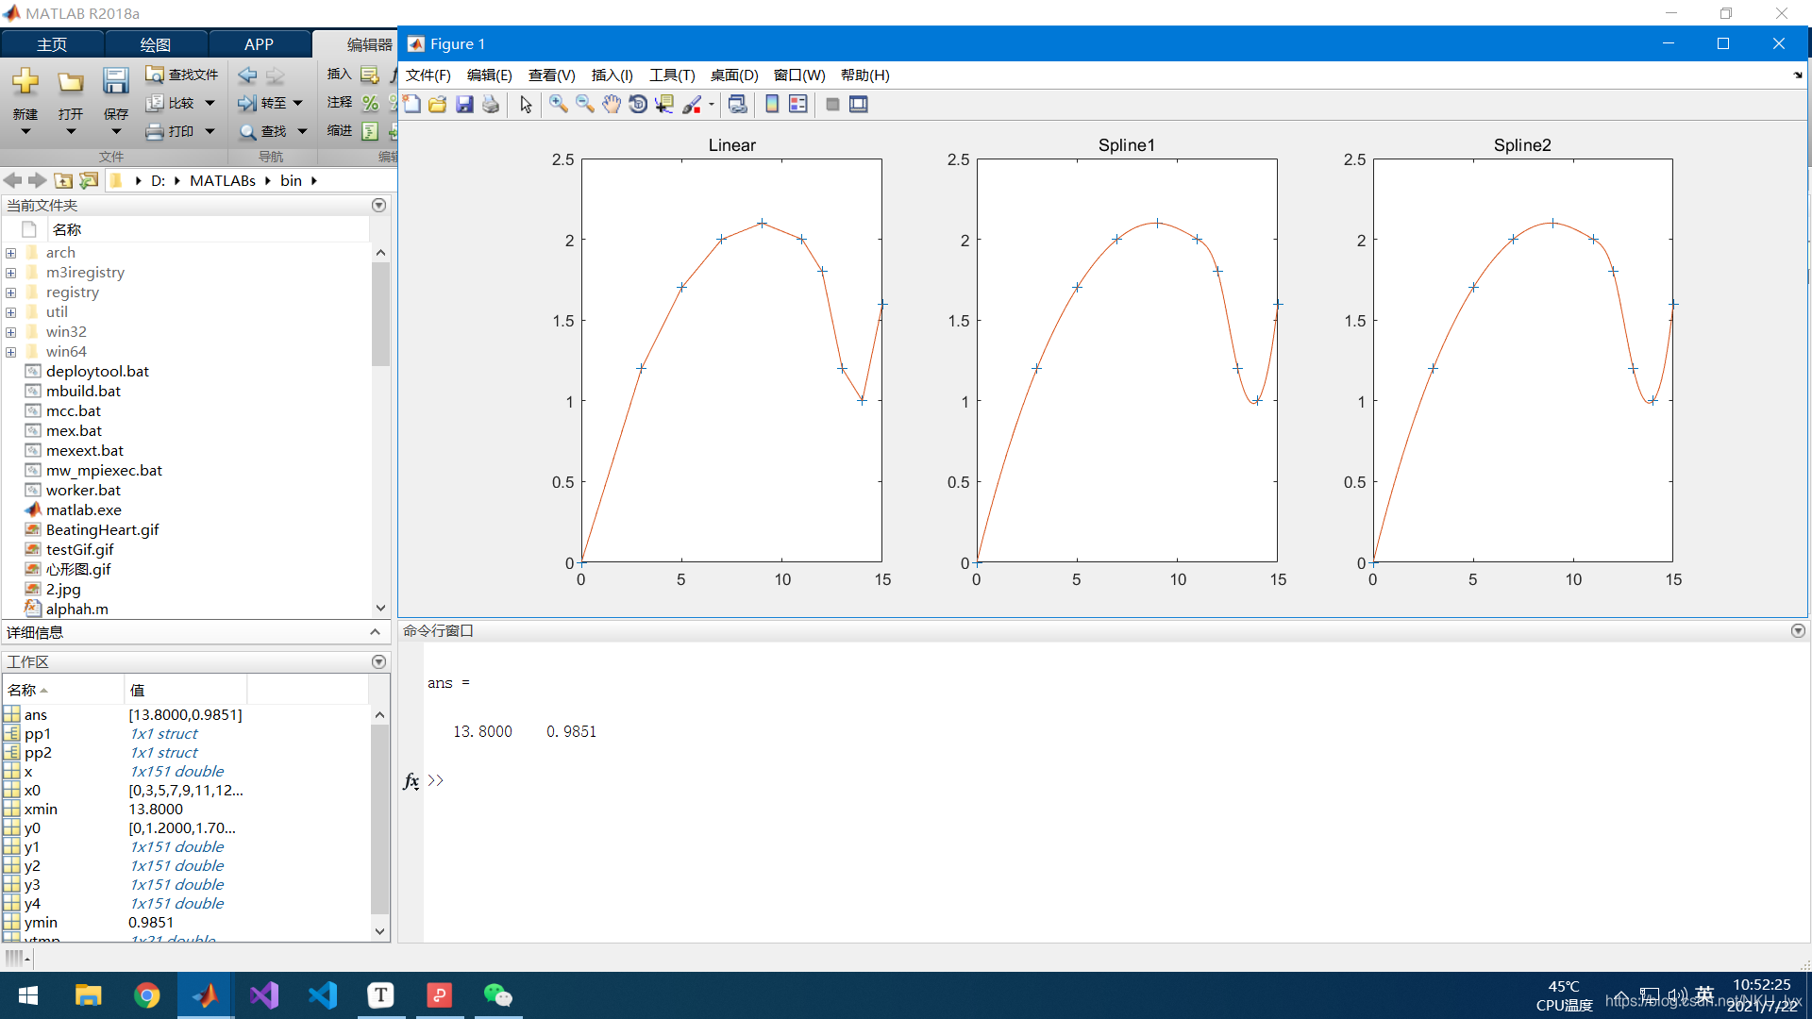Viewport: 1812px width, 1019px height.
Task: Expand the win64 folder tree node
Action: [x=11, y=352]
